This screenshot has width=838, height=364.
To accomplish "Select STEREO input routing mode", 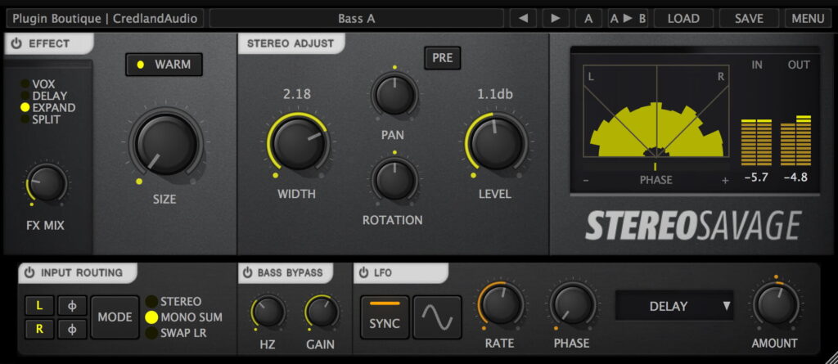I will click(174, 302).
